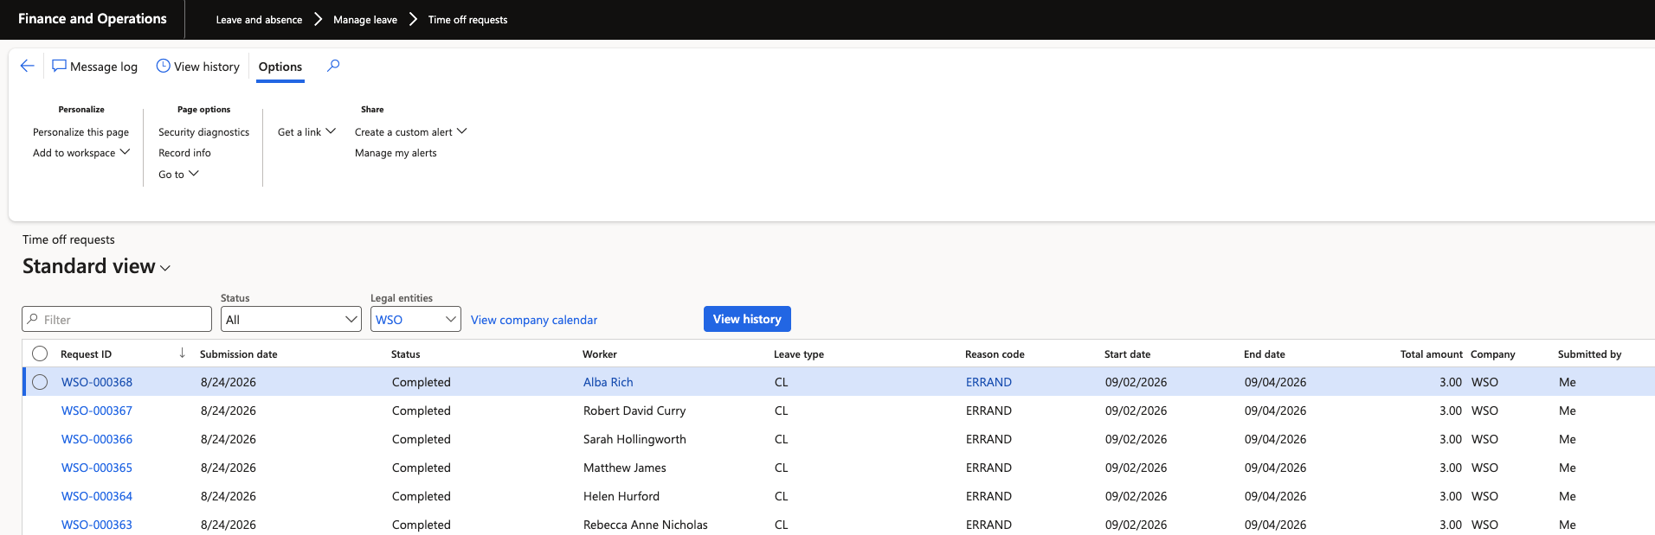This screenshot has height=535, width=1655.
Task: Click the Submitted by column header
Action: (1589, 354)
